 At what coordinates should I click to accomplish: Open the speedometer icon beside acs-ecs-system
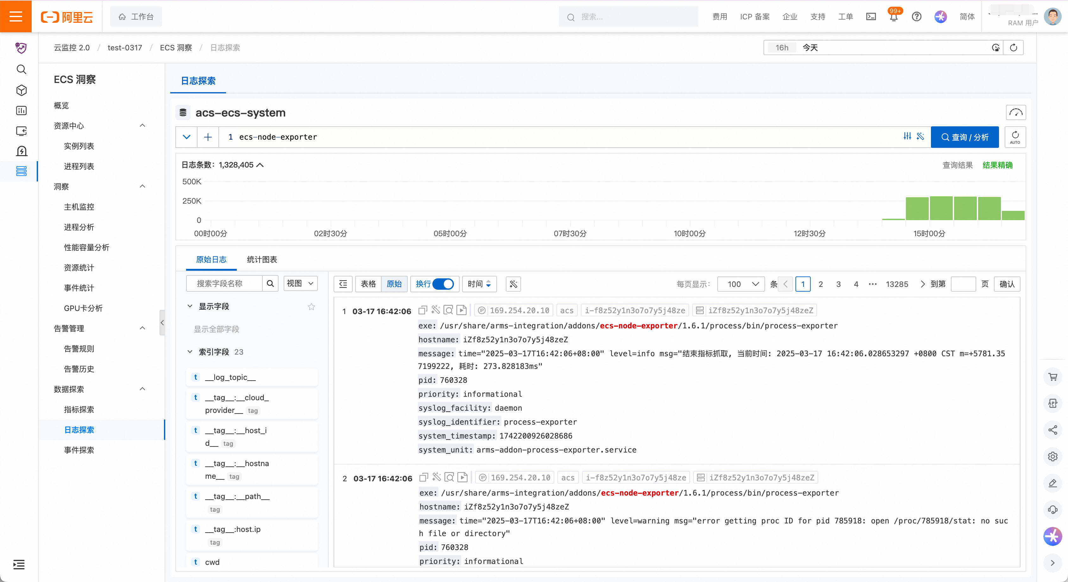tap(1016, 112)
